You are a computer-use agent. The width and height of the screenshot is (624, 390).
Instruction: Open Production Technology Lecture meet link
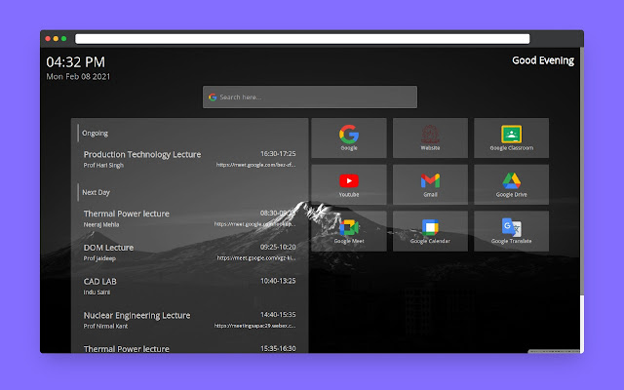coord(255,165)
